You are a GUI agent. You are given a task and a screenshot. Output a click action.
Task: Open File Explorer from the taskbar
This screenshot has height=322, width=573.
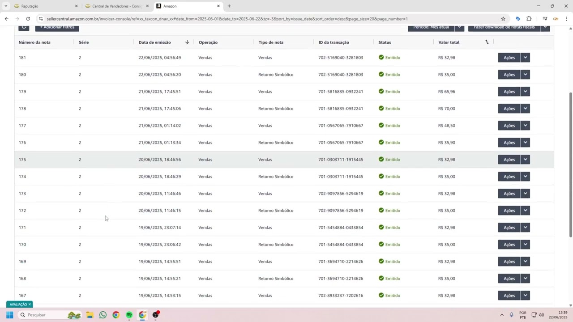click(x=90, y=315)
